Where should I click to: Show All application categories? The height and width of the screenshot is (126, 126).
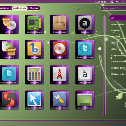point(117,18)
